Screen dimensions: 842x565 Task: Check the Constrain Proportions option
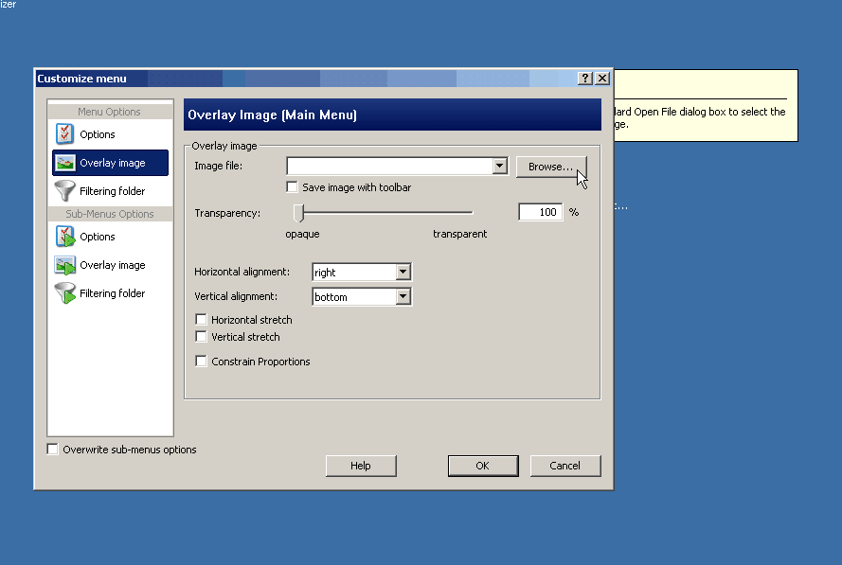tap(201, 362)
